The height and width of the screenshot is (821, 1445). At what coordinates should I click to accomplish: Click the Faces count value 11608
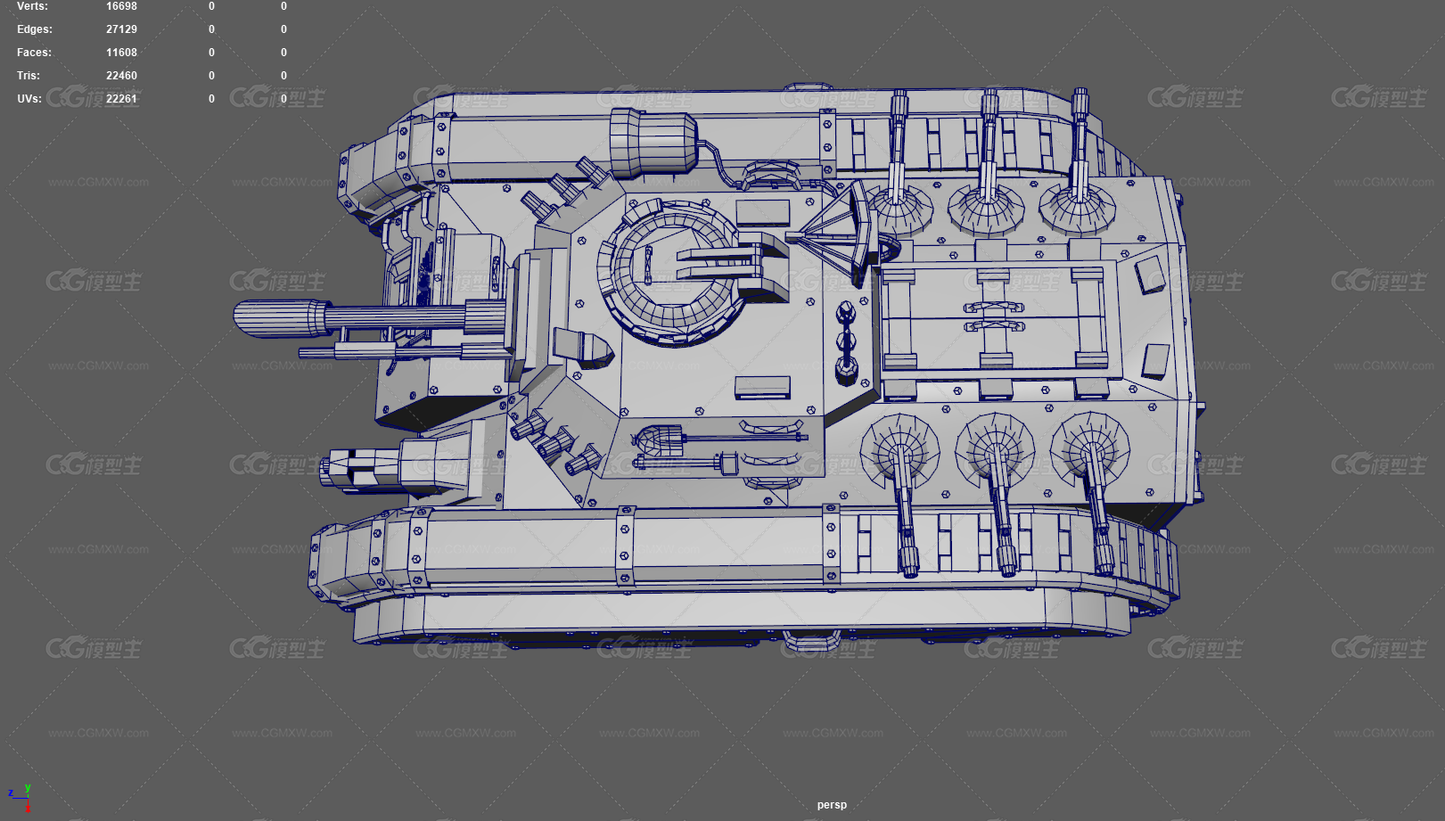coord(121,53)
